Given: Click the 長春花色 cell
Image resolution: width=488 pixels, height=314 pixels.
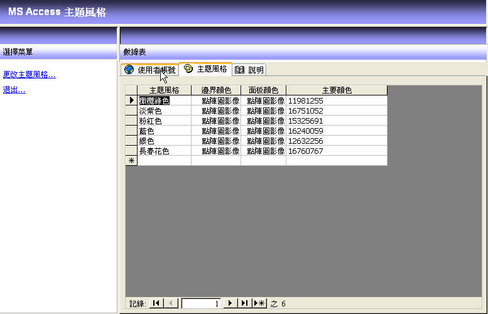Looking at the screenshot, I should (164, 151).
